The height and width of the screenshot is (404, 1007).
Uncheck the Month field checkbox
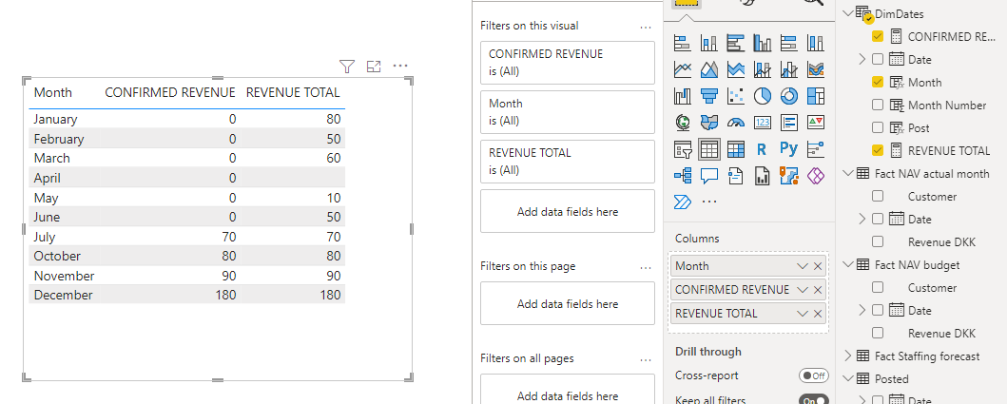point(878,82)
